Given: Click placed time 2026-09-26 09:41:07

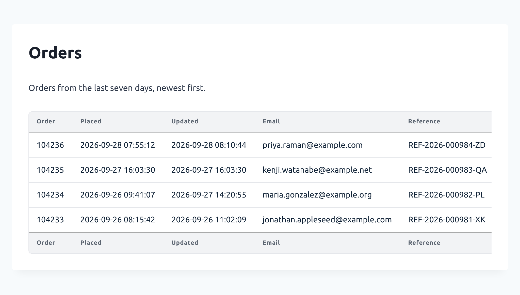Looking at the screenshot, I should [118, 195].
